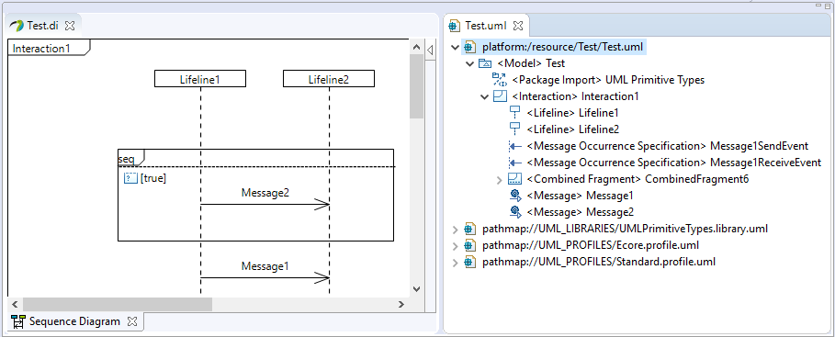Click the Interaction1 tree icon
The width and height of the screenshot is (835, 337).
tap(500, 96)
